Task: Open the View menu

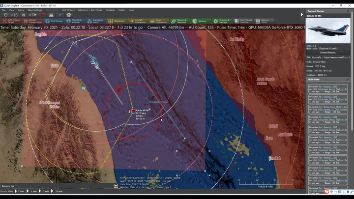Action: pyautogui.click(x=12, y=10)
